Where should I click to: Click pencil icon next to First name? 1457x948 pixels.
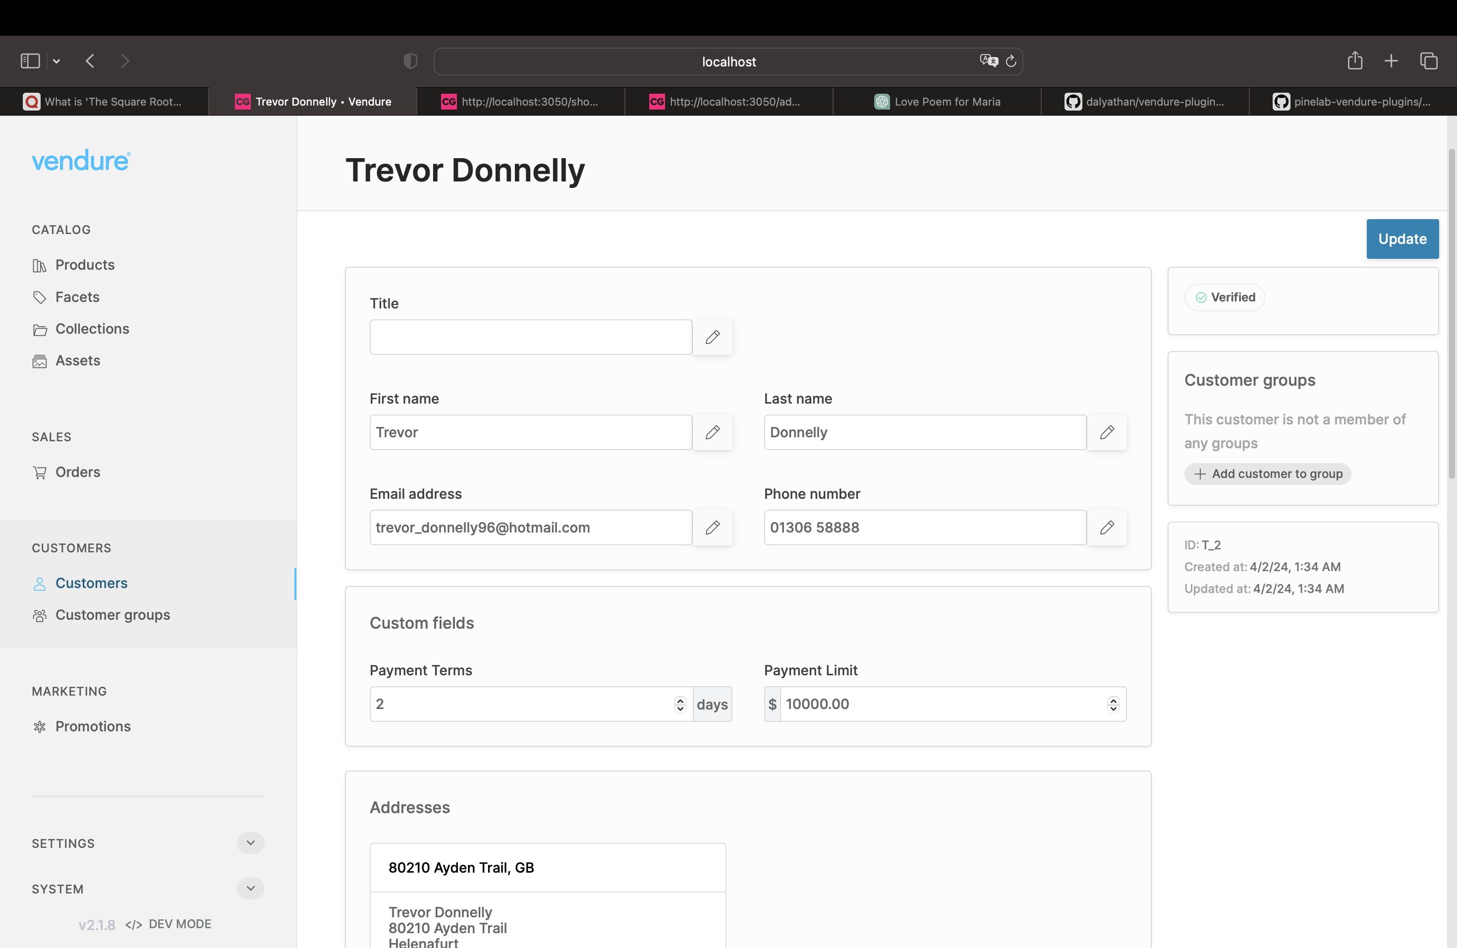pyautogui.click(x=712, y=432)
